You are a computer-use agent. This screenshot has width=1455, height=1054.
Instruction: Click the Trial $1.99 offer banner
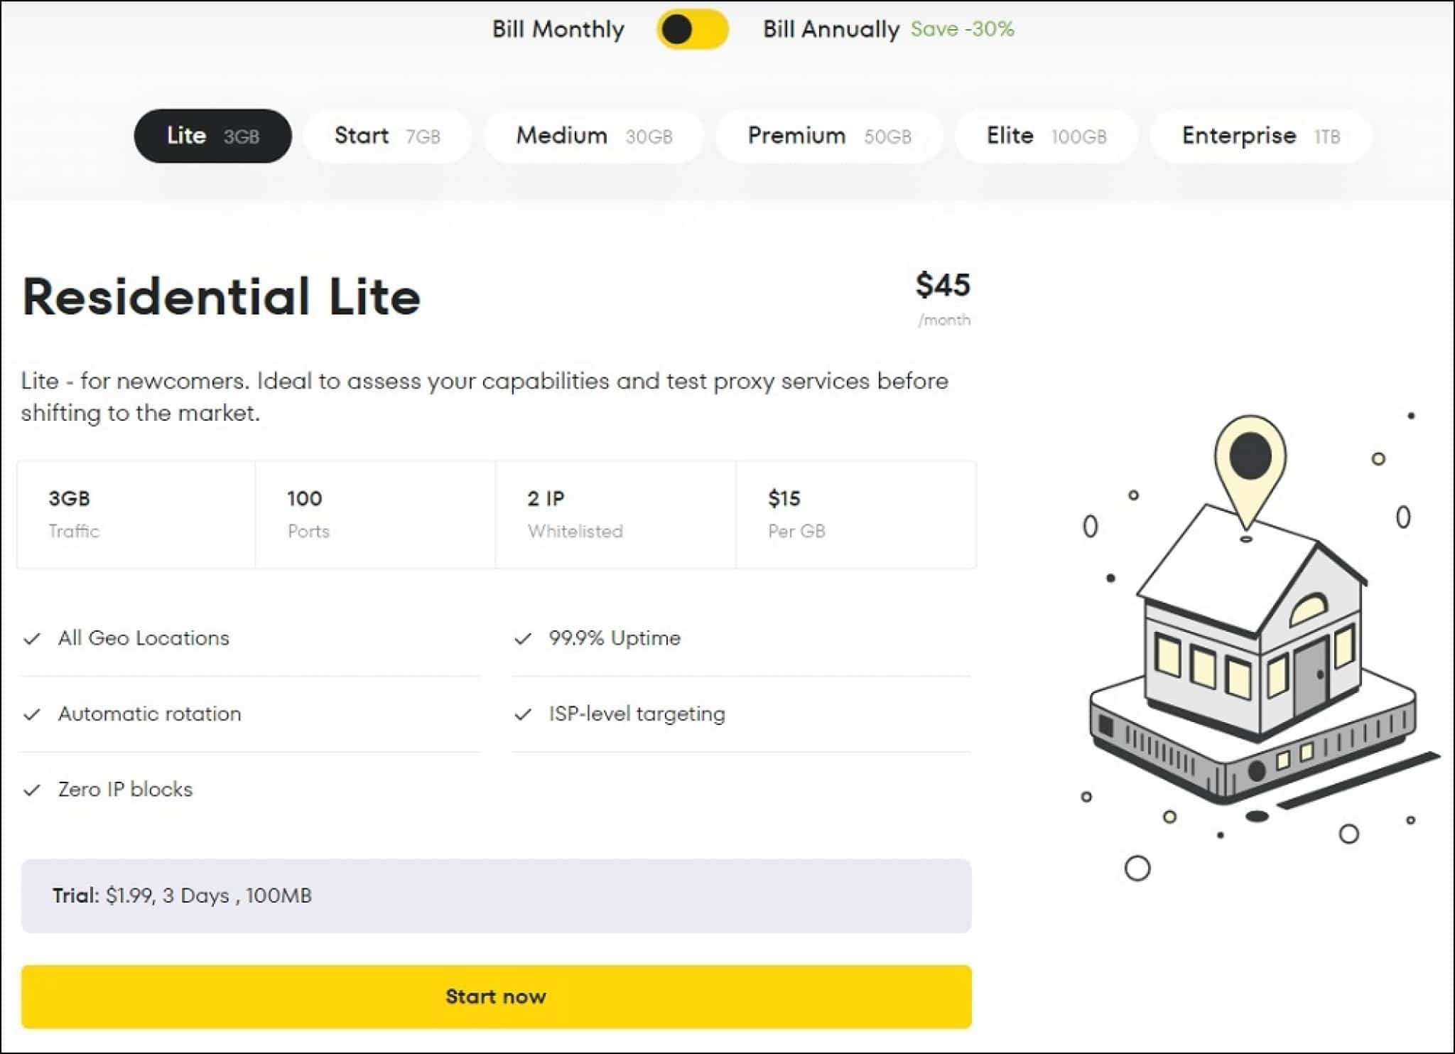(x=496, y=896)
